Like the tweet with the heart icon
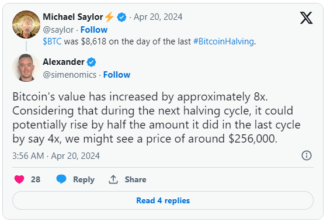 [19, 179]
